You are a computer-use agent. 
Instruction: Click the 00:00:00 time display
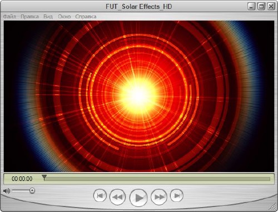[x=22, y=179]
